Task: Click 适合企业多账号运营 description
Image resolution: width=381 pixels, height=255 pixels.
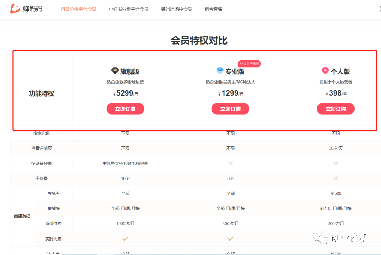Action: (x=125, y=82)
